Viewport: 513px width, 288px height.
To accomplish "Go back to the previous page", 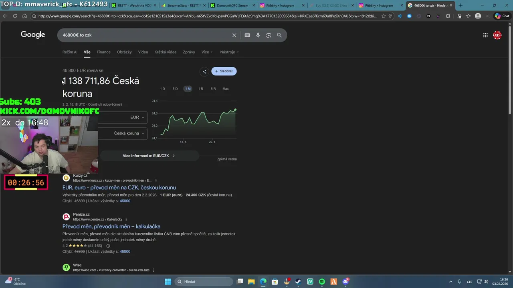I will click(x=5, y=16).
